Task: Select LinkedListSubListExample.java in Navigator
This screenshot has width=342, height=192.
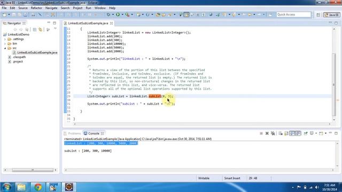Action: (x=37, y=52)
